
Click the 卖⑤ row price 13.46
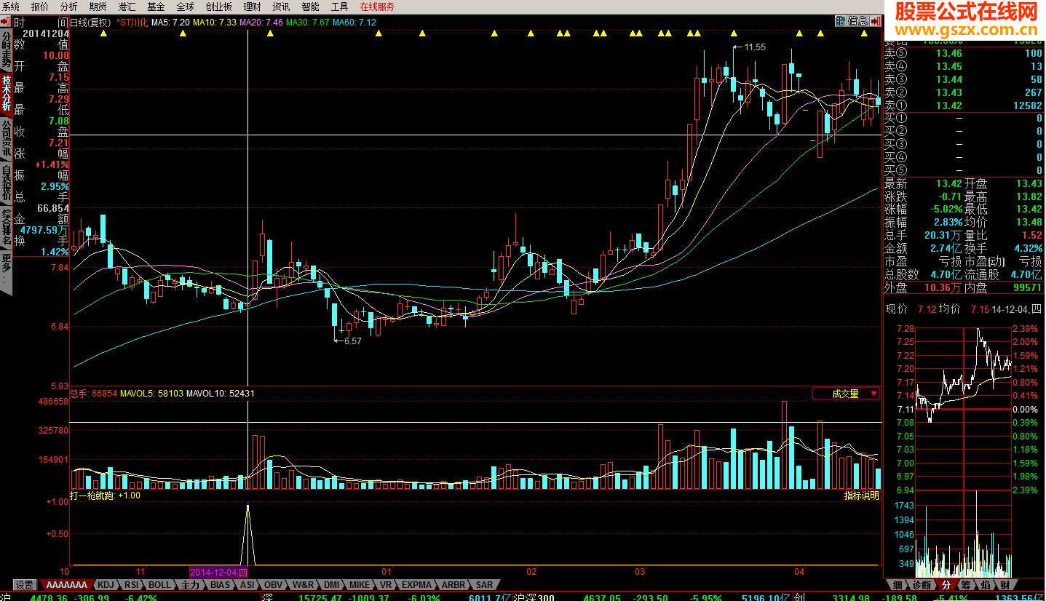point(948,53)
